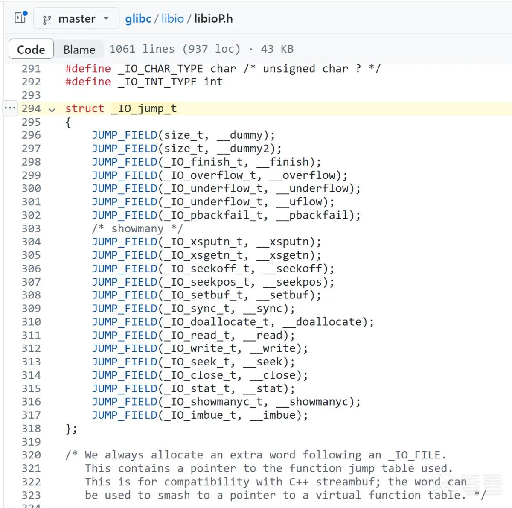Select line number 318

(x=31, y=428)
